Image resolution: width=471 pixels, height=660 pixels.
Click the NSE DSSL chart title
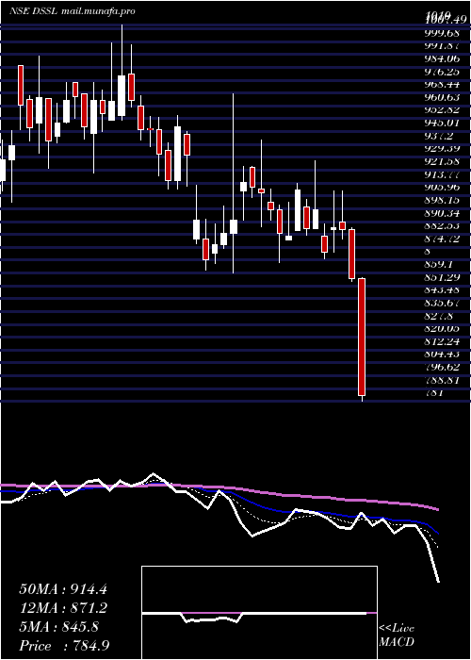(34, 11)
